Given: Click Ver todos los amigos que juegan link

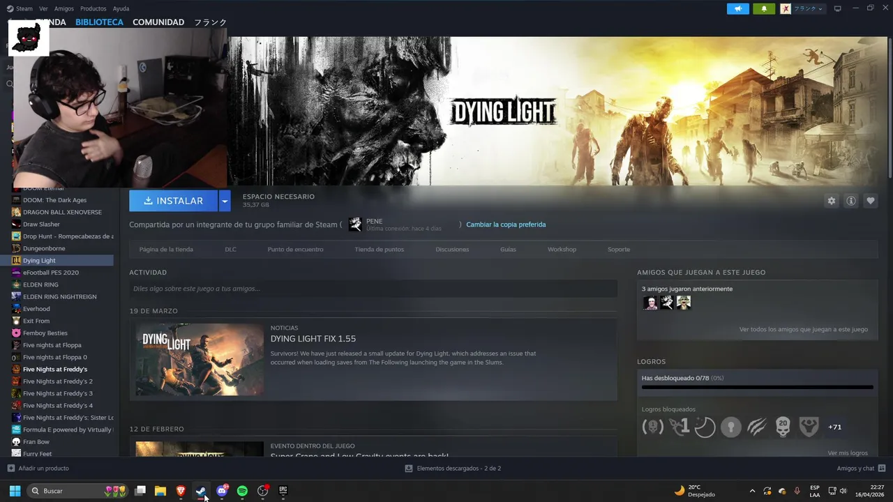Looking at the screenshot, I should [x=804, y=329].
